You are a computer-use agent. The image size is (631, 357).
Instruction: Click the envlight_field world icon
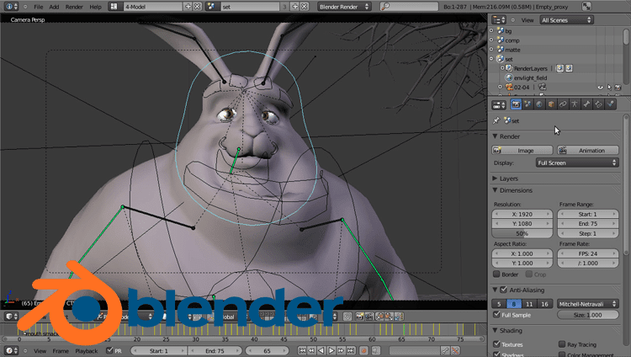pyautogui.click(x=509, y=77)
